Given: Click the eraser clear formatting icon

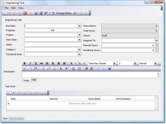Looking at the screenshot, I should (x=54, y=69).
